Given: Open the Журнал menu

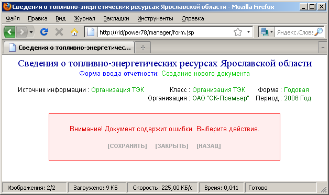Looking at the screenshot, I should coord(84,18).
